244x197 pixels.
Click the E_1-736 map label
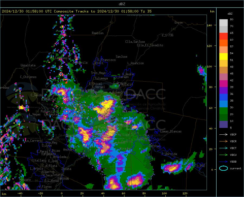click(168, 35)
